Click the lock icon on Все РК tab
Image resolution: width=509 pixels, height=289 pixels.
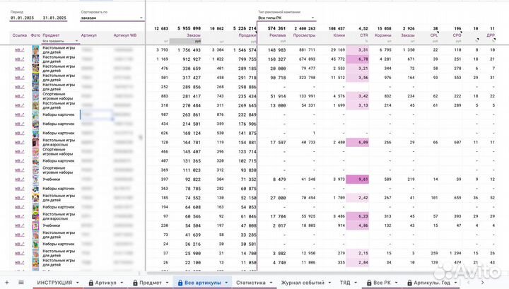tap(367, 282)
